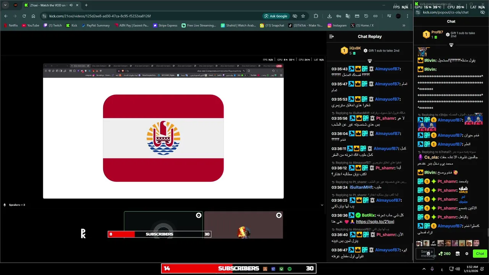The width and height of the screenshot is (489, 275).
Task: View site information icon in main address bar
Action: 44,16
